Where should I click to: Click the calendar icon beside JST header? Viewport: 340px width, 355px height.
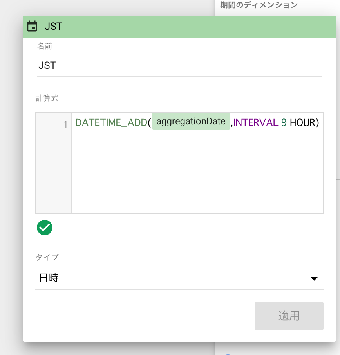click(x=32, y=26)
